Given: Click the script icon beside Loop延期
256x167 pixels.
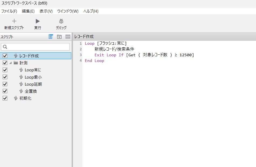Looking at the screenshot, I should (x=21, y=84).
